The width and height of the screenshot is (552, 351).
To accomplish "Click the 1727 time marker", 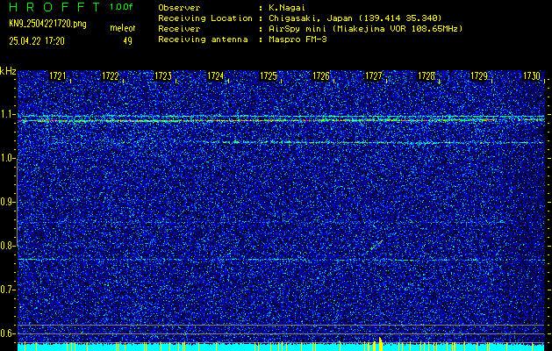I will (374, 76).
